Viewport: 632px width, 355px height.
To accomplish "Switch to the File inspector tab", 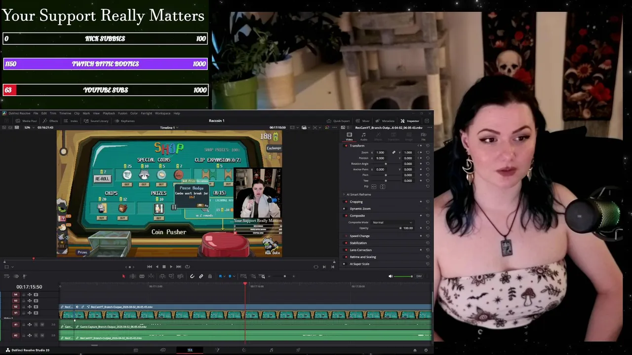I will (423, 136).
